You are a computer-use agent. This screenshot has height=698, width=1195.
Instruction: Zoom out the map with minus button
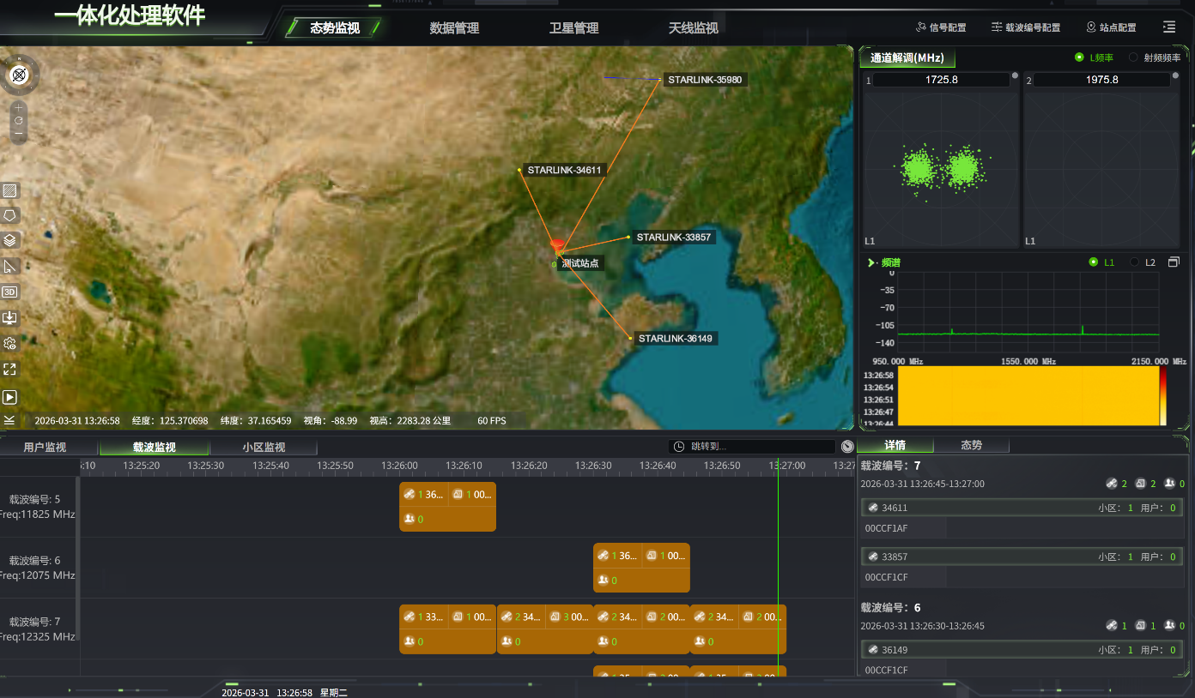click(18, 134)
